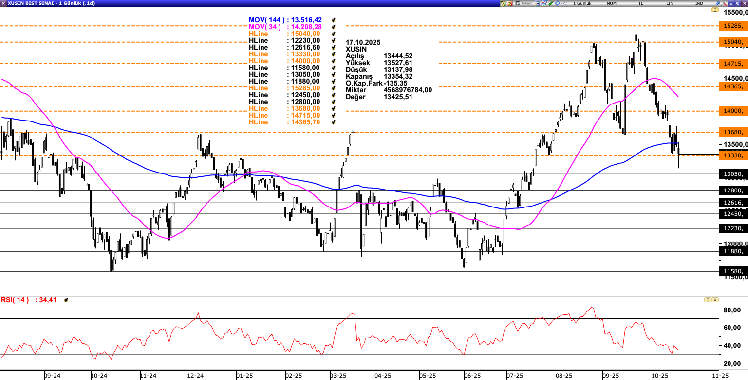This screenshot has height=380, width=748.
Task: Toggle the checkmark next to MOV(34)
Action: pyautogui.click(x=334, y=27)
